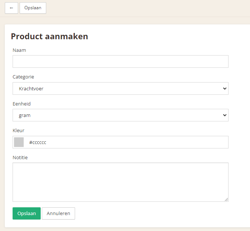250x231 pixels.
Task: Focus the Naam input field
Action: tap(120, 61)
